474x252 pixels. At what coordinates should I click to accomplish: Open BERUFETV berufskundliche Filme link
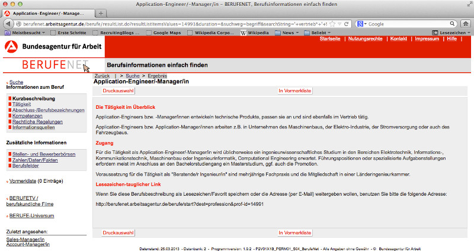click(x=30, y=201)
